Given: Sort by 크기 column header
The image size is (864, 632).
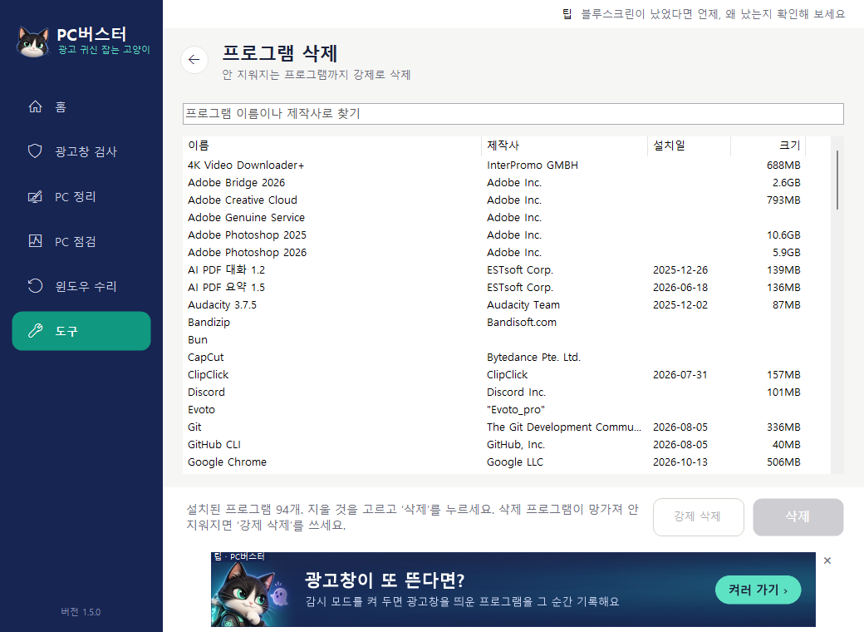Looking at the screenshot, I should (x=768, y=146).
